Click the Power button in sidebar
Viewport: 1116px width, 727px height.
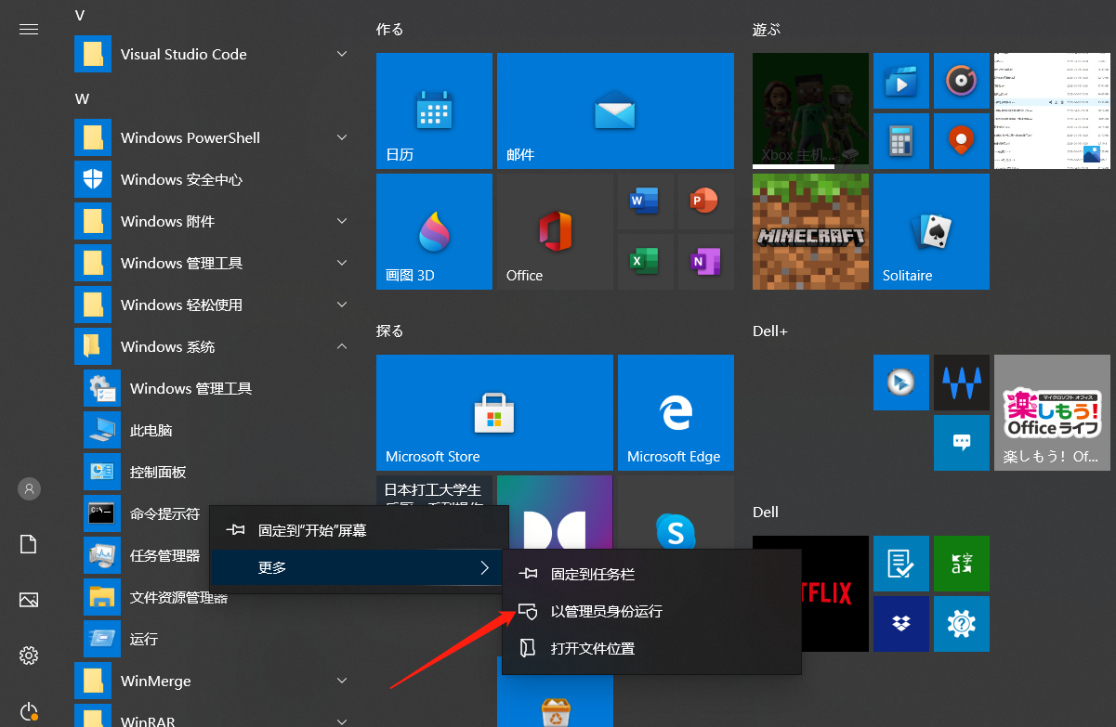pyautogui.click(x=29, y=709)
